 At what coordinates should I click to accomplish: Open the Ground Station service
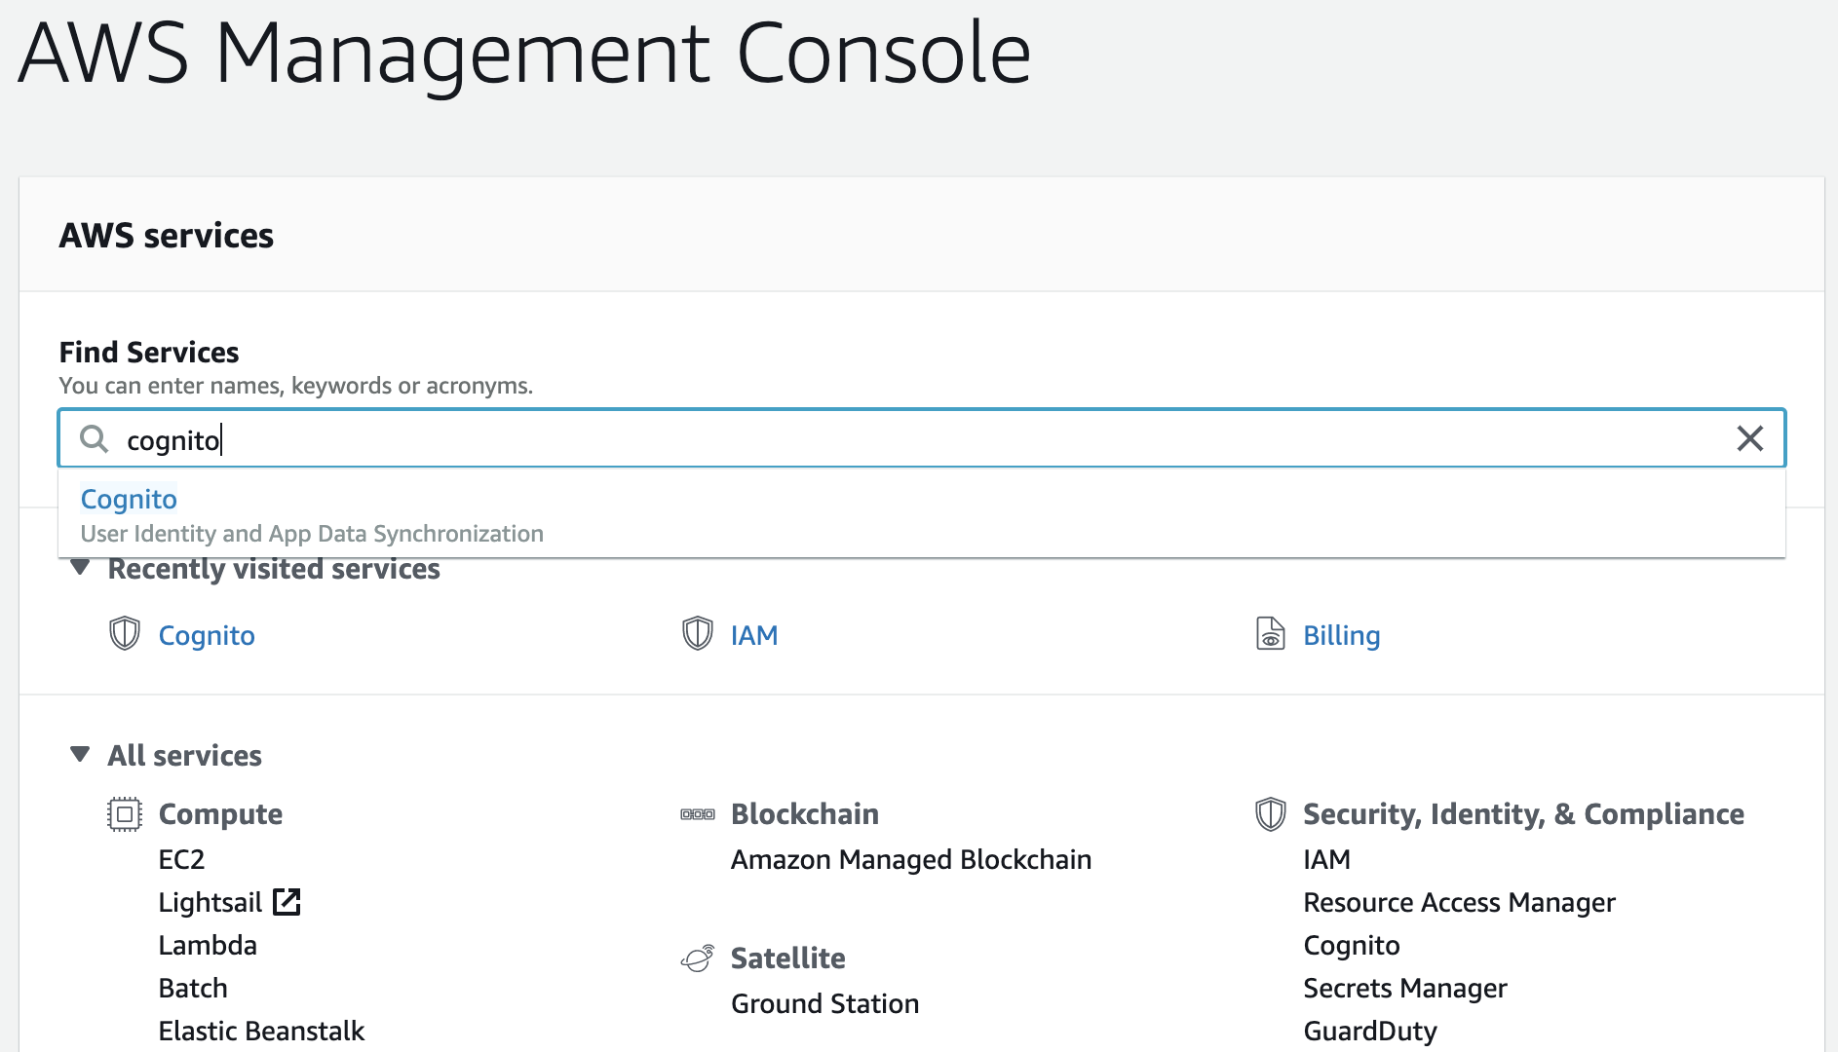[x=825, y=1003]
